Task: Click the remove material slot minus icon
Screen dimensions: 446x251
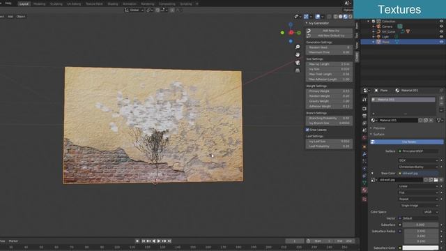Action: [441, 104]
